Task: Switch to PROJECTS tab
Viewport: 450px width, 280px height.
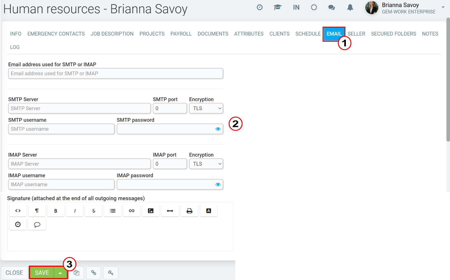Action: click(152, 34)
